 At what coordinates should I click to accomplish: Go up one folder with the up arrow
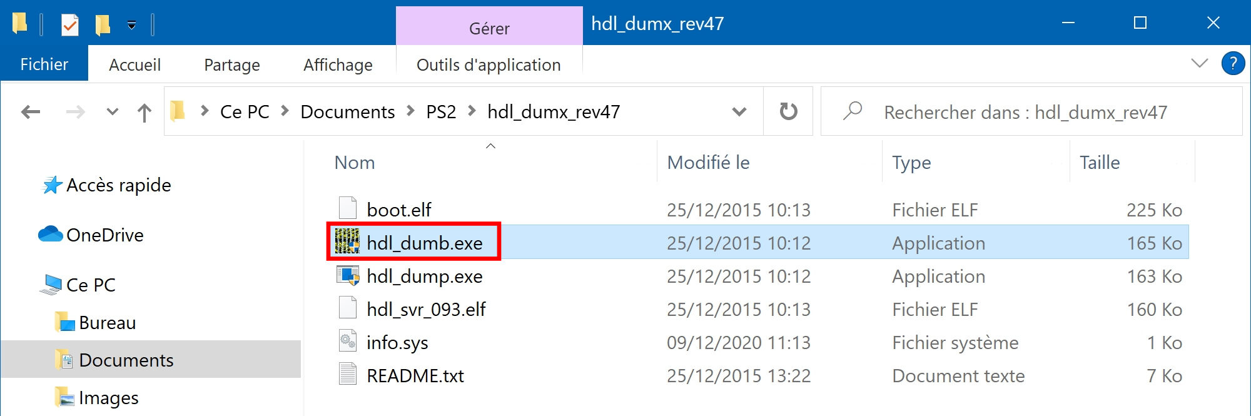144,113
